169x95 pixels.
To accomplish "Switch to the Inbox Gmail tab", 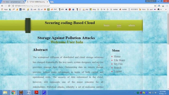I will click(13, 2).
